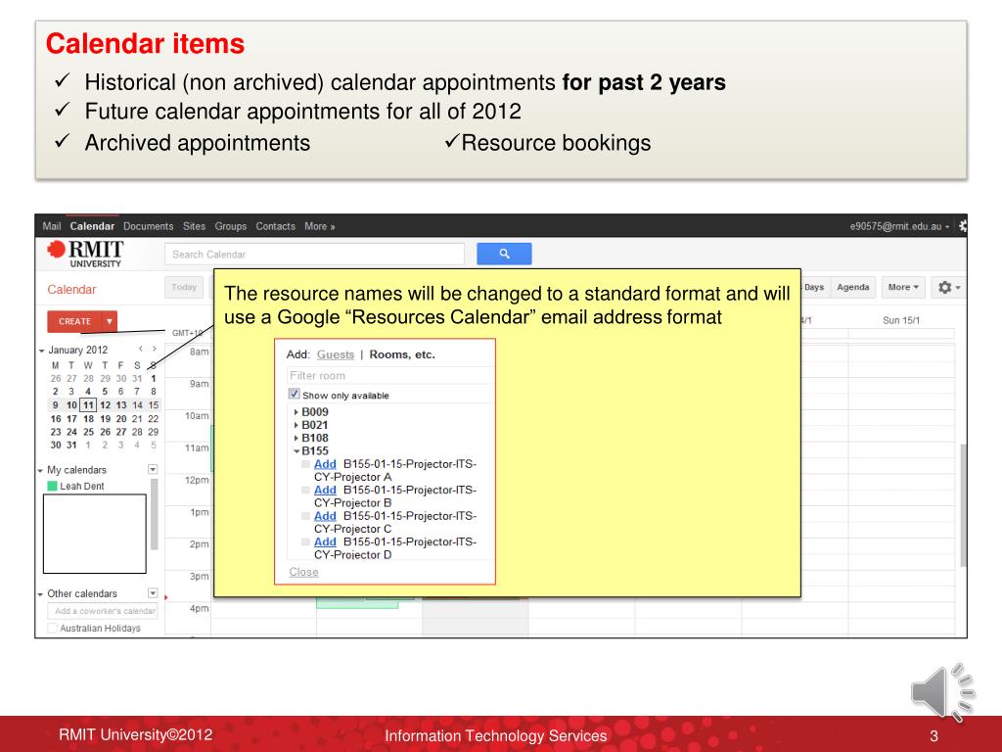Image resolution: width=1002 pixels, height=752 pixels.
Task: Open Contacts in the top navigation bar
Action: [275, 226]
